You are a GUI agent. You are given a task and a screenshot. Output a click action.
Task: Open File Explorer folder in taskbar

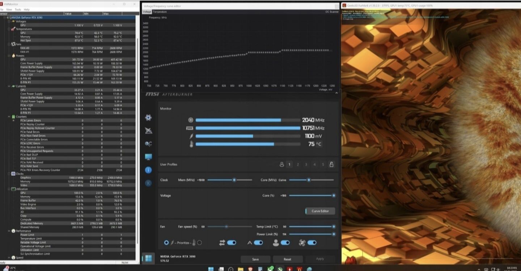pyautogui.click(x=240, y=269)
